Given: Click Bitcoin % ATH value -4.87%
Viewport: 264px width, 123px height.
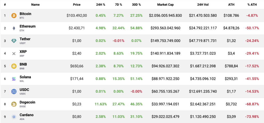Looking at the screenshot, I should point(252,16).
